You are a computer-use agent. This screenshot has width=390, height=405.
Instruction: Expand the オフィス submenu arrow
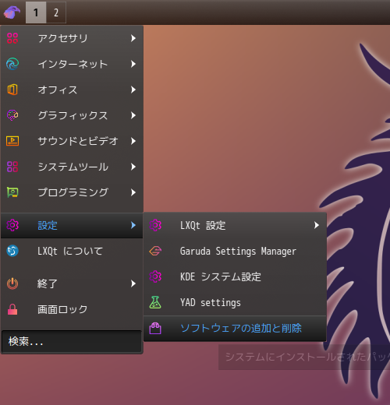coord(133,90)
